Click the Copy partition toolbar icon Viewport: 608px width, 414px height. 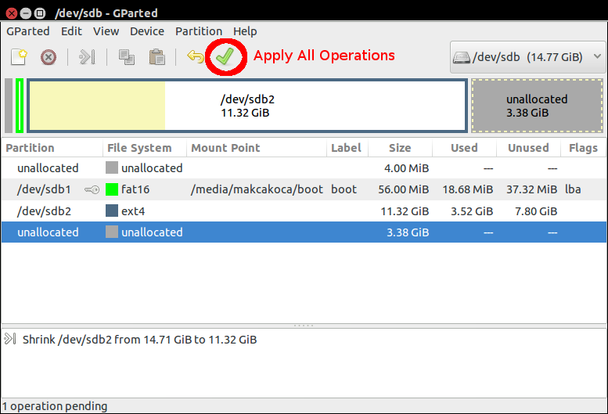126,56
